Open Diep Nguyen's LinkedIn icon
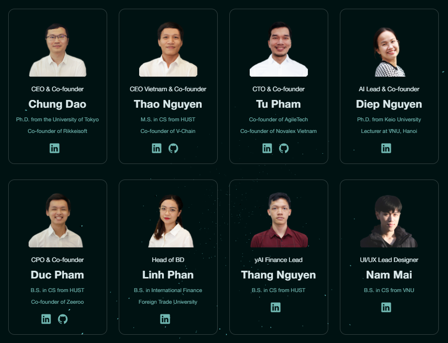The width and height of the screenshot is (448, 343). [386, 148]
